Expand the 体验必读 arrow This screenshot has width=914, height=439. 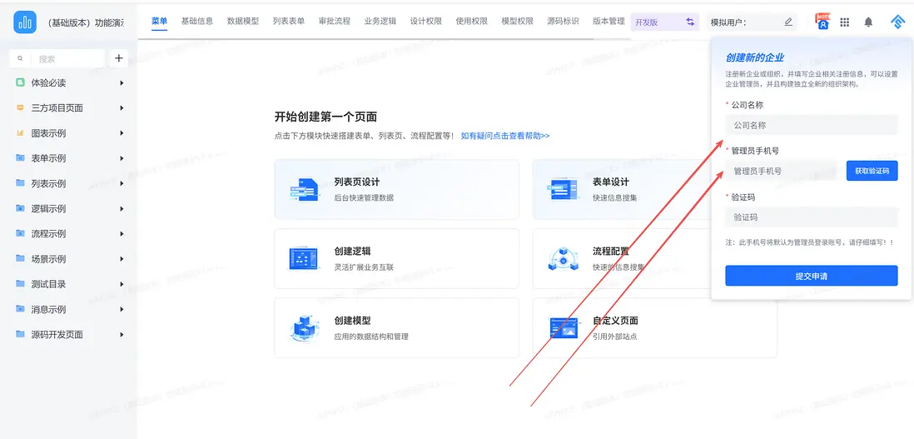pos(122,82)
